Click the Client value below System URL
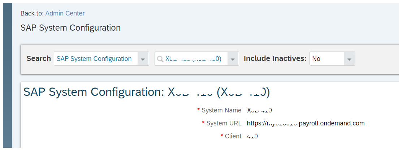 click(x=252, y=136)
